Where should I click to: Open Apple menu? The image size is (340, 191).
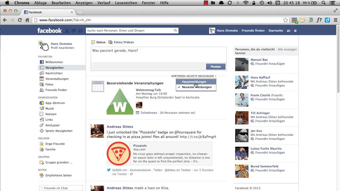point(7,3)
